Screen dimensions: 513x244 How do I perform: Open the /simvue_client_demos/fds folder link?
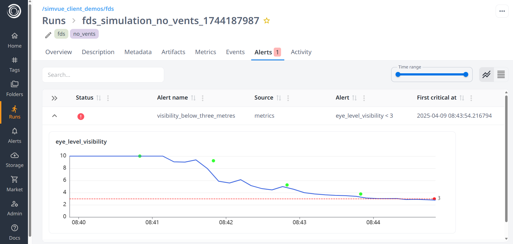(78, 9)
